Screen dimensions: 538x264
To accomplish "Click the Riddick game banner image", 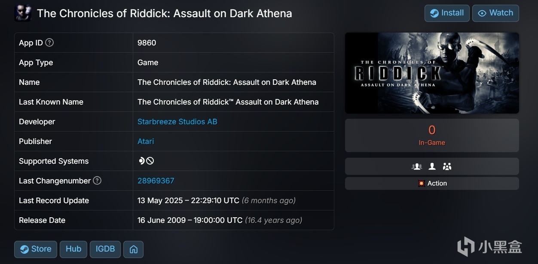I will click(x=432, y=73).
